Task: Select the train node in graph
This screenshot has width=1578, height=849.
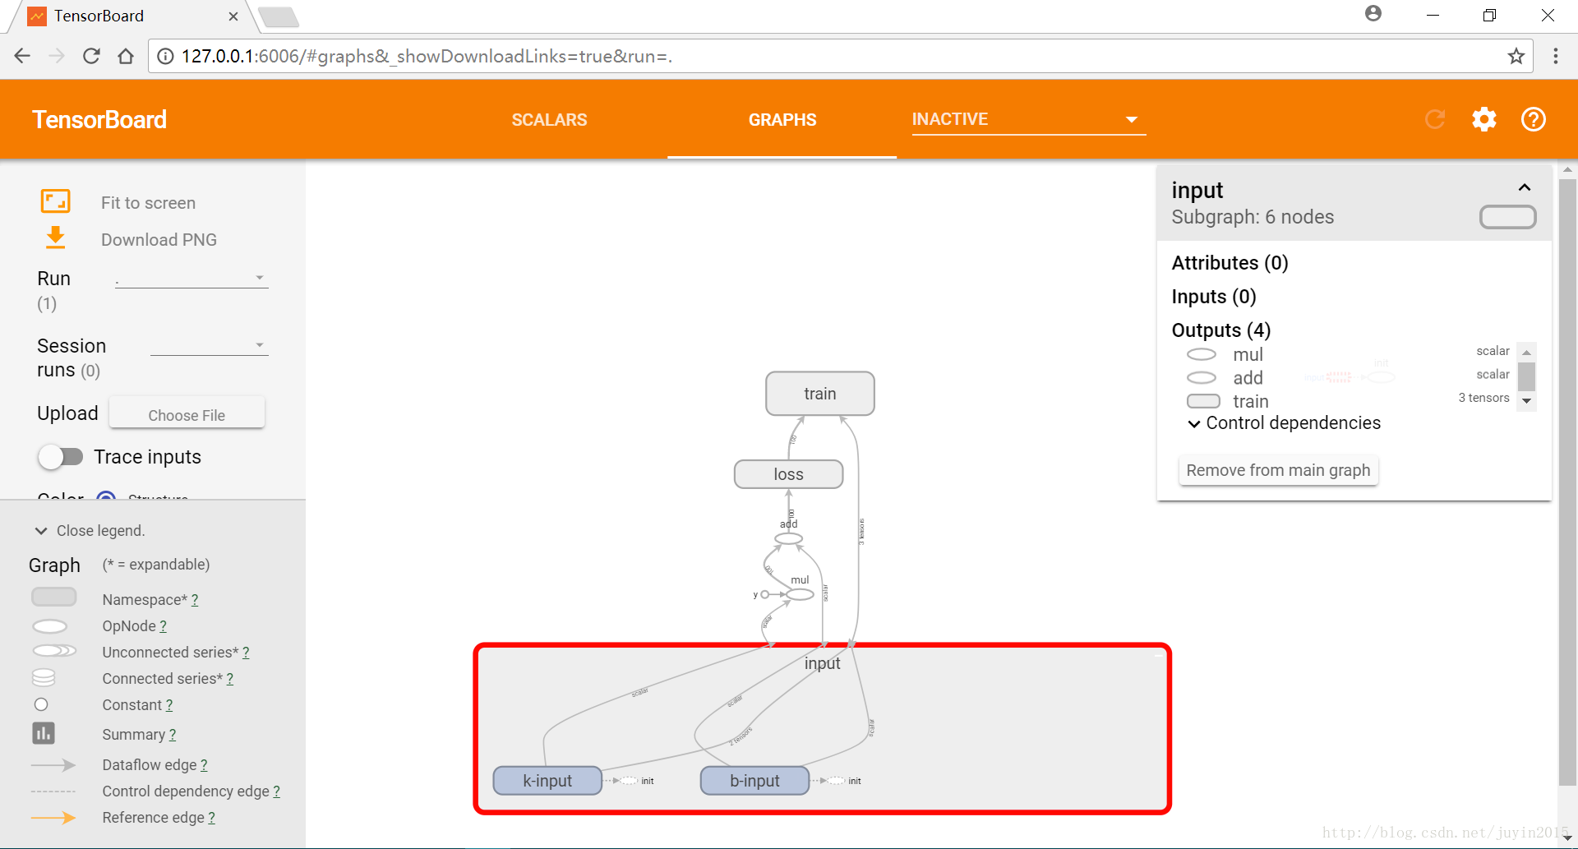Action: point(819,394)
